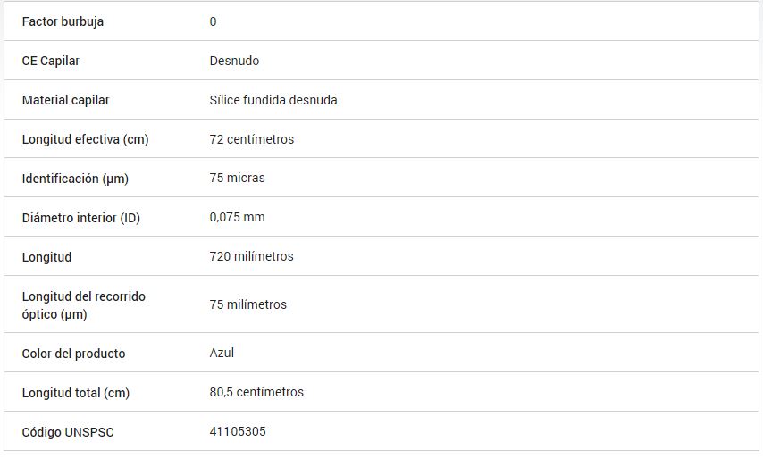The width and height of the screenshot is (763, 458).
Task: Select the 'Material capilar' label
Action: (x=65, y=100)
